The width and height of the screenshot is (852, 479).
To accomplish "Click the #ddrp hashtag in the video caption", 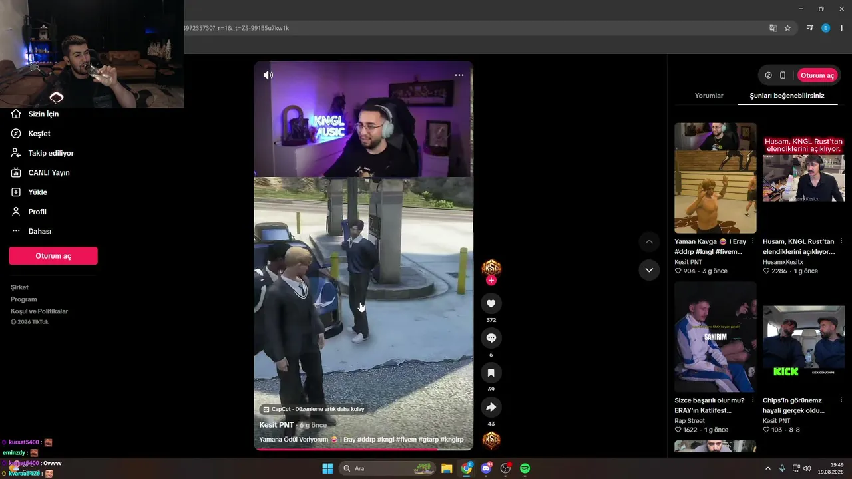I will [366, 440].
